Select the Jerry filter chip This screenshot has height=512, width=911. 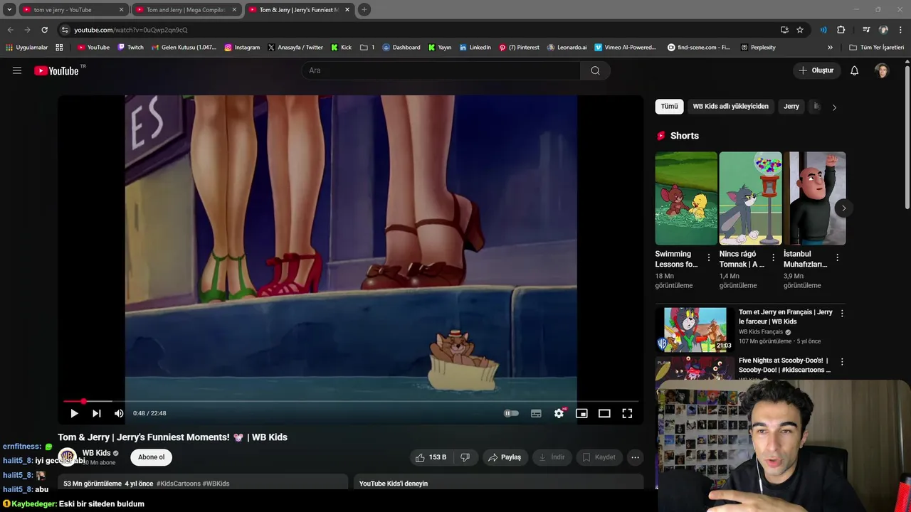click(791, 107)
